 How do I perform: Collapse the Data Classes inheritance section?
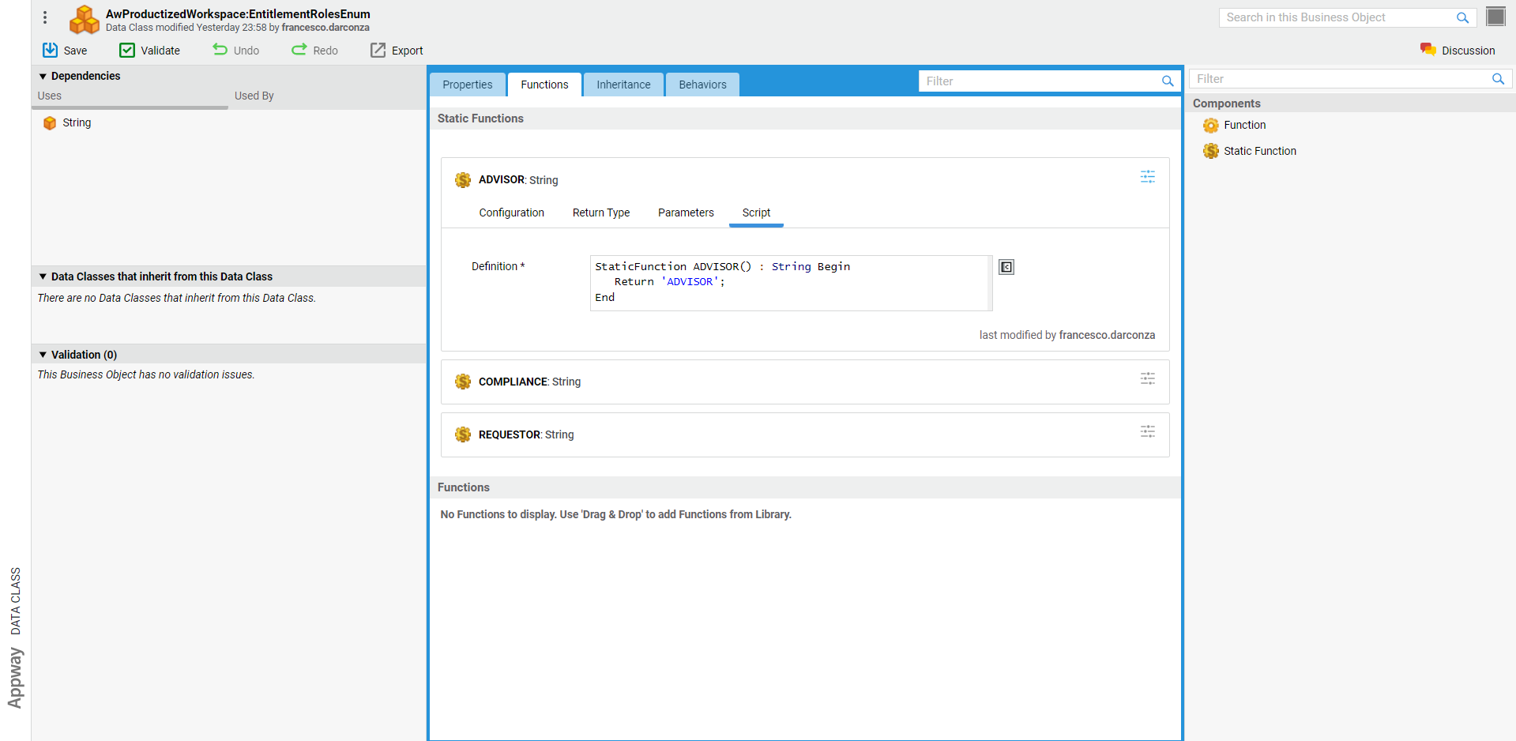(x=43, y=276)
